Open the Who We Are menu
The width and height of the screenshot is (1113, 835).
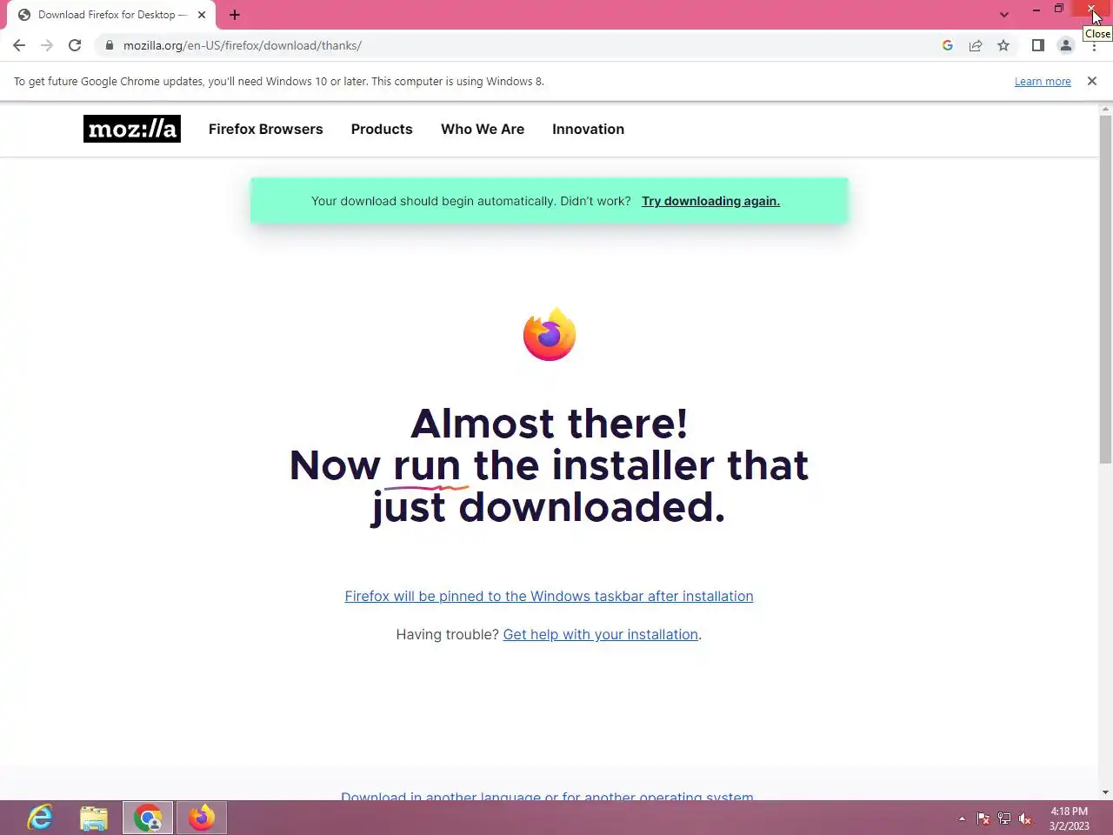coord(483,129)
